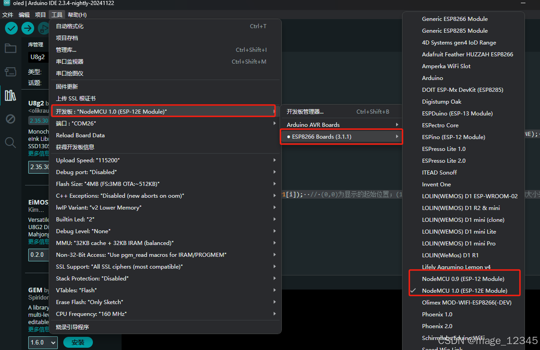Viewport: 540px width, 350px height.
Task: Open 串口绘图仪 from the menu
Action: pyautogui.click(x=165, y=73)
